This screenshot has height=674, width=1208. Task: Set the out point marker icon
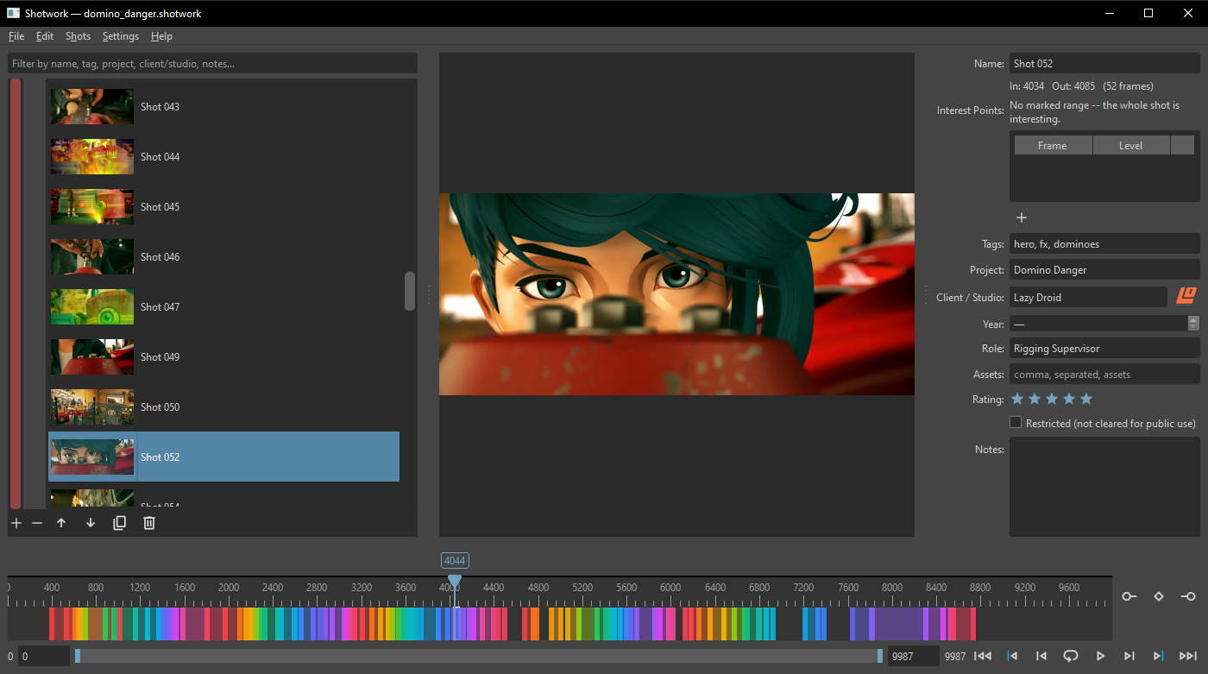(1188, 596)
